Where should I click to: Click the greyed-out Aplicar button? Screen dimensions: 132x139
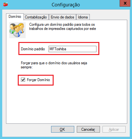coord(114,129)
